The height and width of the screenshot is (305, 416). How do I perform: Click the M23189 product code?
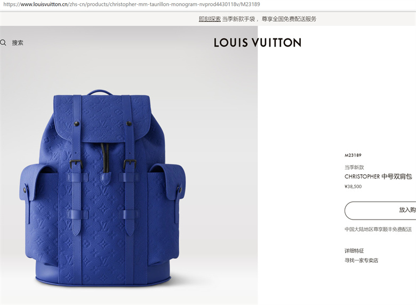[x=353, y=155]
